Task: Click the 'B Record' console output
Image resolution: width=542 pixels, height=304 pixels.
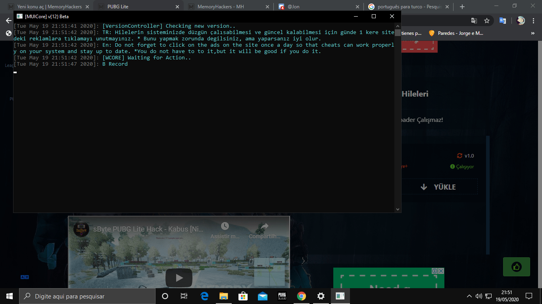Action: pyautogui.click(x=115, y=64)
